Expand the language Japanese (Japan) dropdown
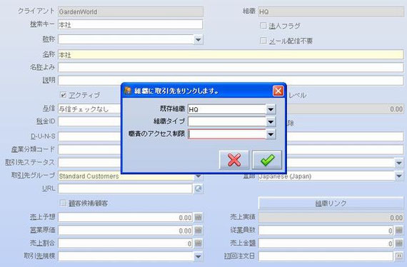This screenshot has height=267, width=407. click(399, 176)
